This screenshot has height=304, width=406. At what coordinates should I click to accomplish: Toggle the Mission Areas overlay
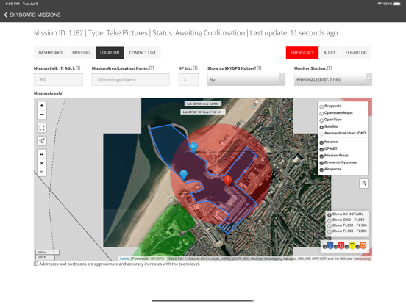pos(321,156)
